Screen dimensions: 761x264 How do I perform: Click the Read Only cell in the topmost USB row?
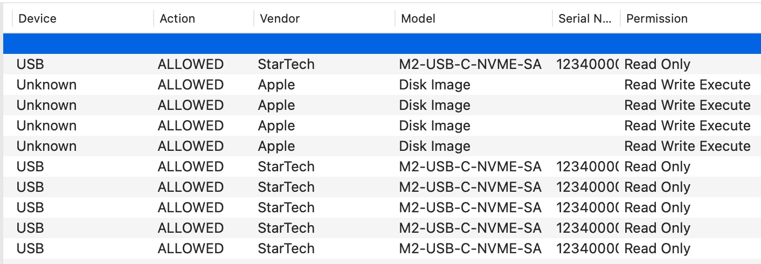pyautogui.click(x=657, y=64)
